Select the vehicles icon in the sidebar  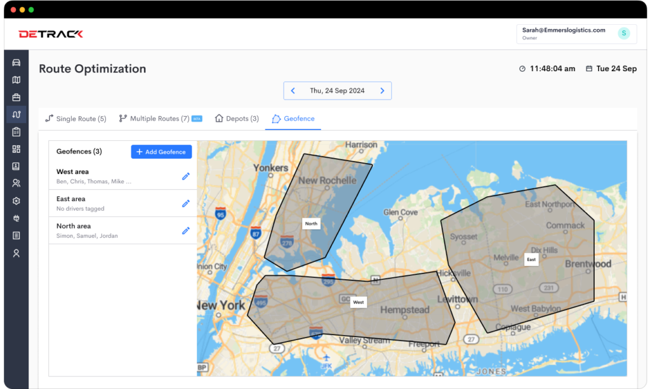[x=16, y=62]
